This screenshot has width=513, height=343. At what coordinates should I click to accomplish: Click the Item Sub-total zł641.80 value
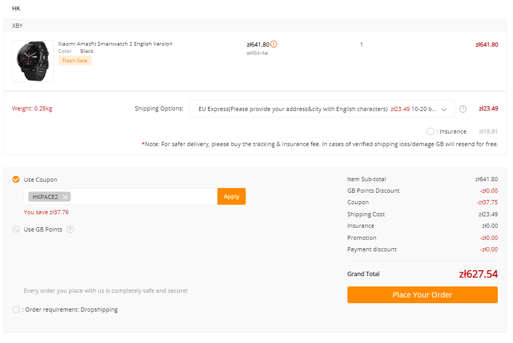tap(486, 179)
